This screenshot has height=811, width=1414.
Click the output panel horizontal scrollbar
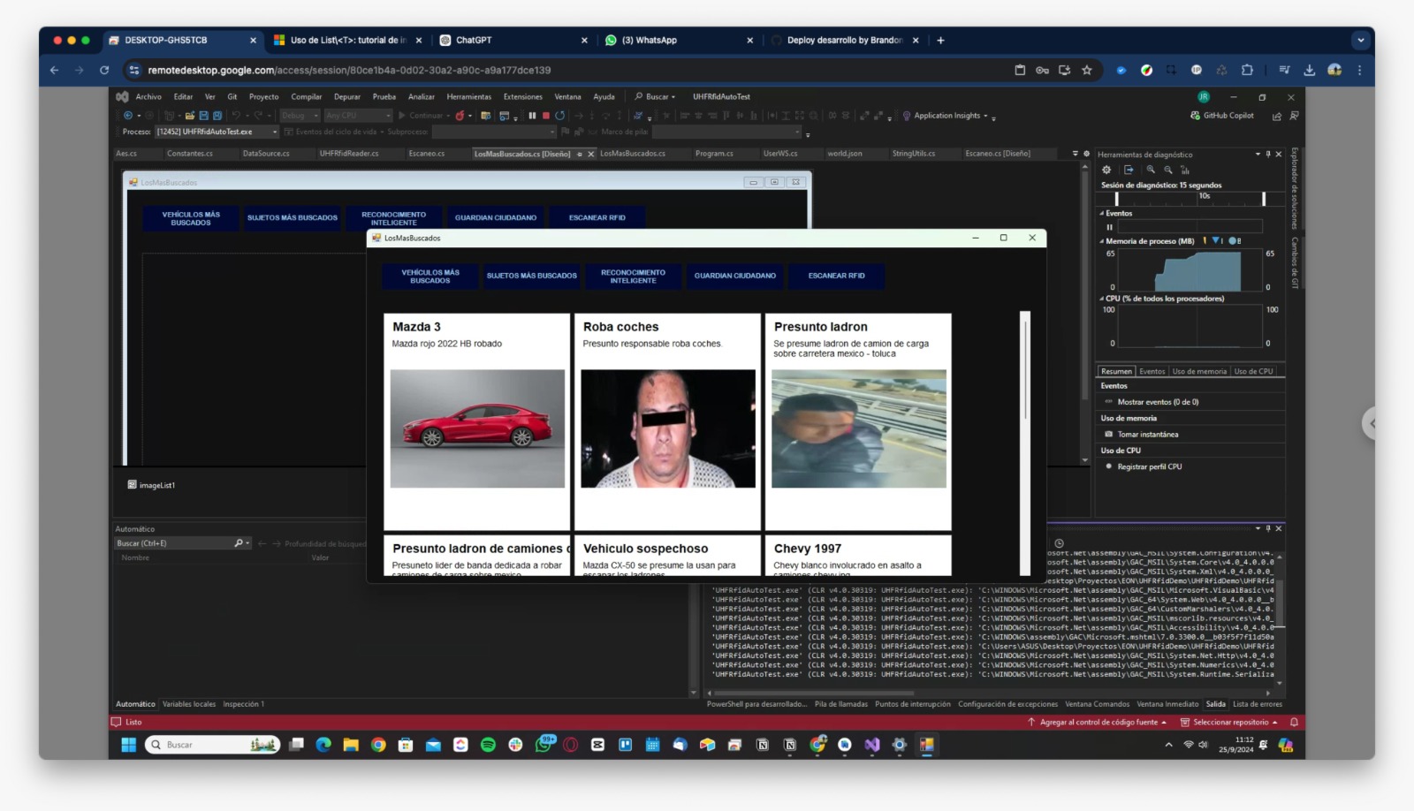(x=813, y=694)
